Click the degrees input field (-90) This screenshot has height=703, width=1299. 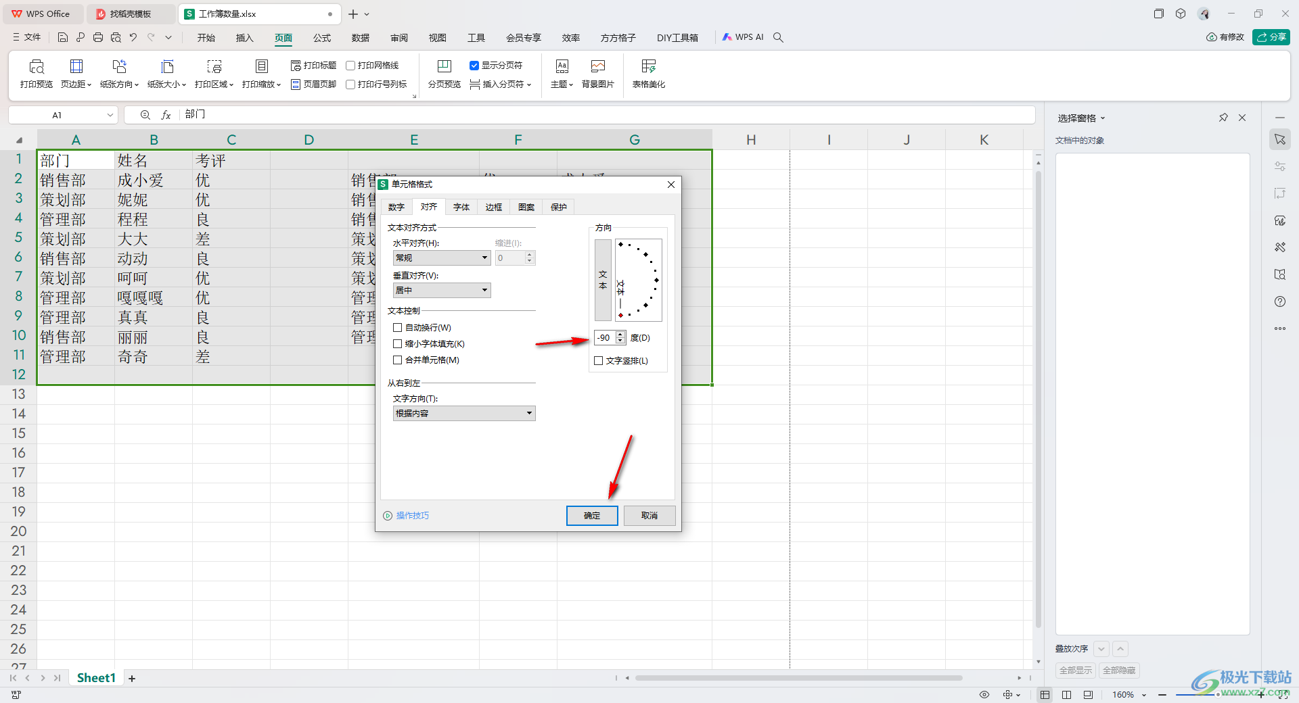[x=606, y=338]
